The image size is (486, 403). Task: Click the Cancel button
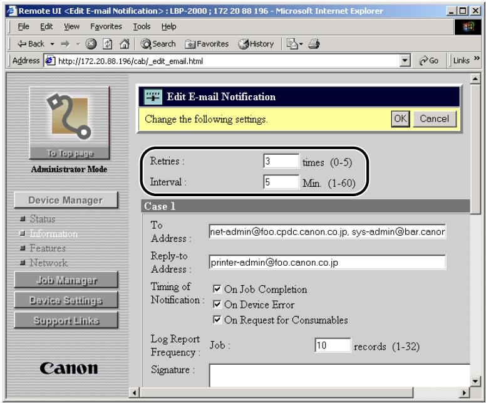coord(435,119)
